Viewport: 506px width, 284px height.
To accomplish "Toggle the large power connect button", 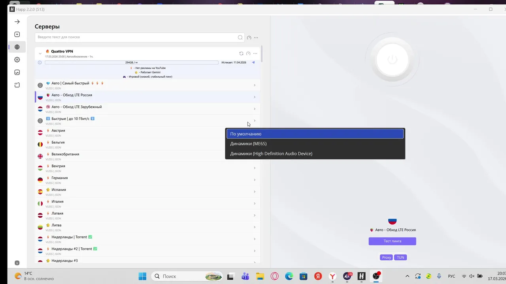I will point(392,60).
